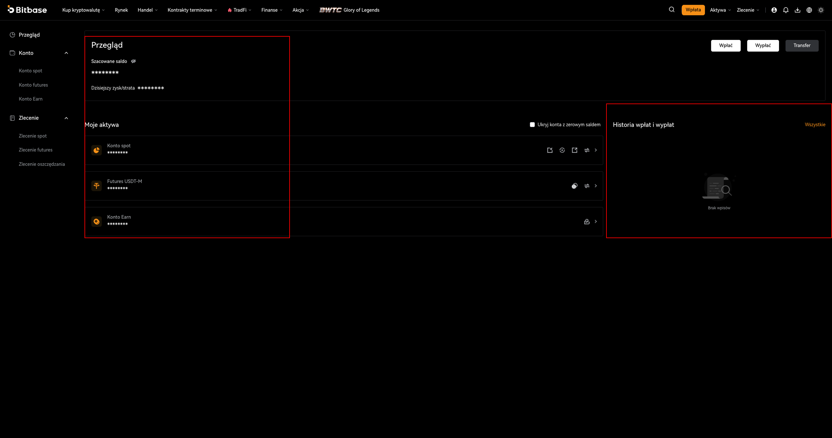Go to Rynek in top menu

tap(121, 10)
